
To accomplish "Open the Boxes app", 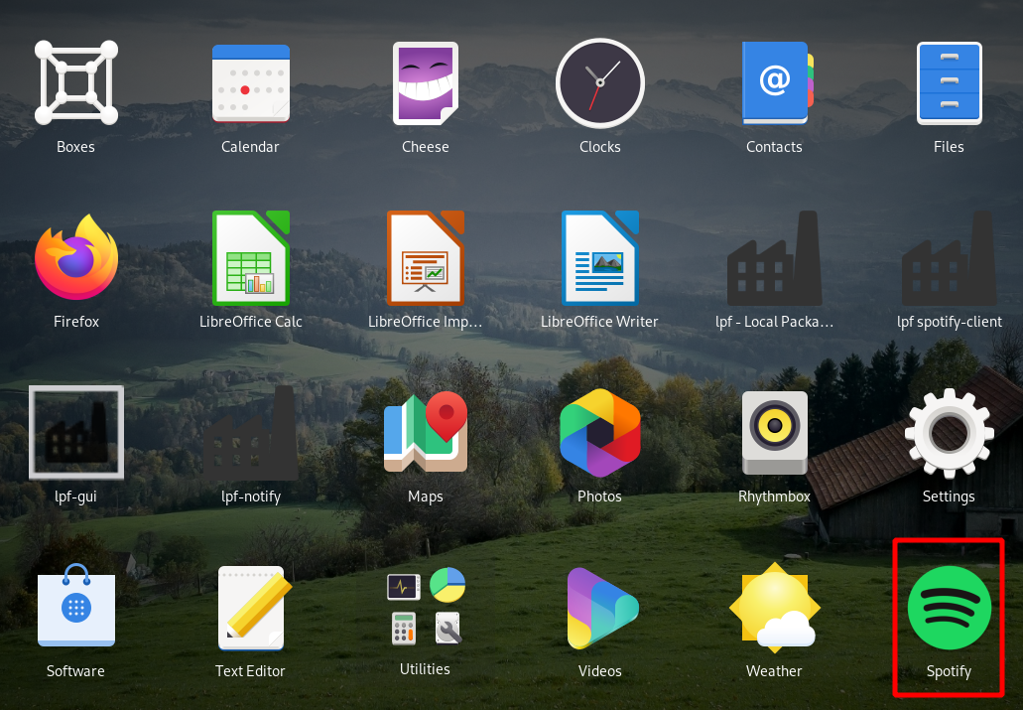I will [76, 83].
